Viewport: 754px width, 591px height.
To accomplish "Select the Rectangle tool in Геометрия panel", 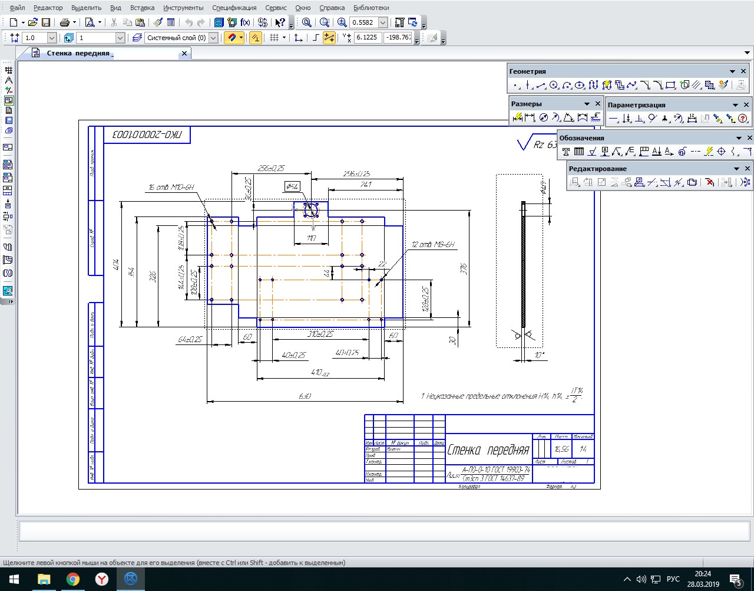I will pyautogui.click(x=670, y=86).
